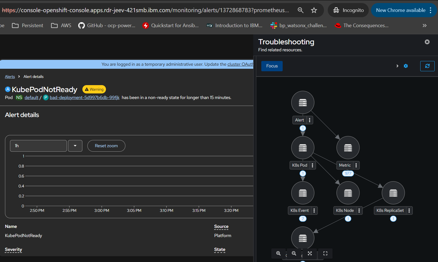Open the bad-deployment pod link
This screenshot has width=438, height=262.
(85, 98)
